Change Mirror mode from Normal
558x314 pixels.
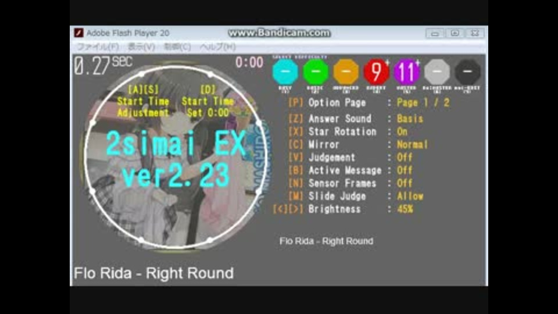(413, 145)
